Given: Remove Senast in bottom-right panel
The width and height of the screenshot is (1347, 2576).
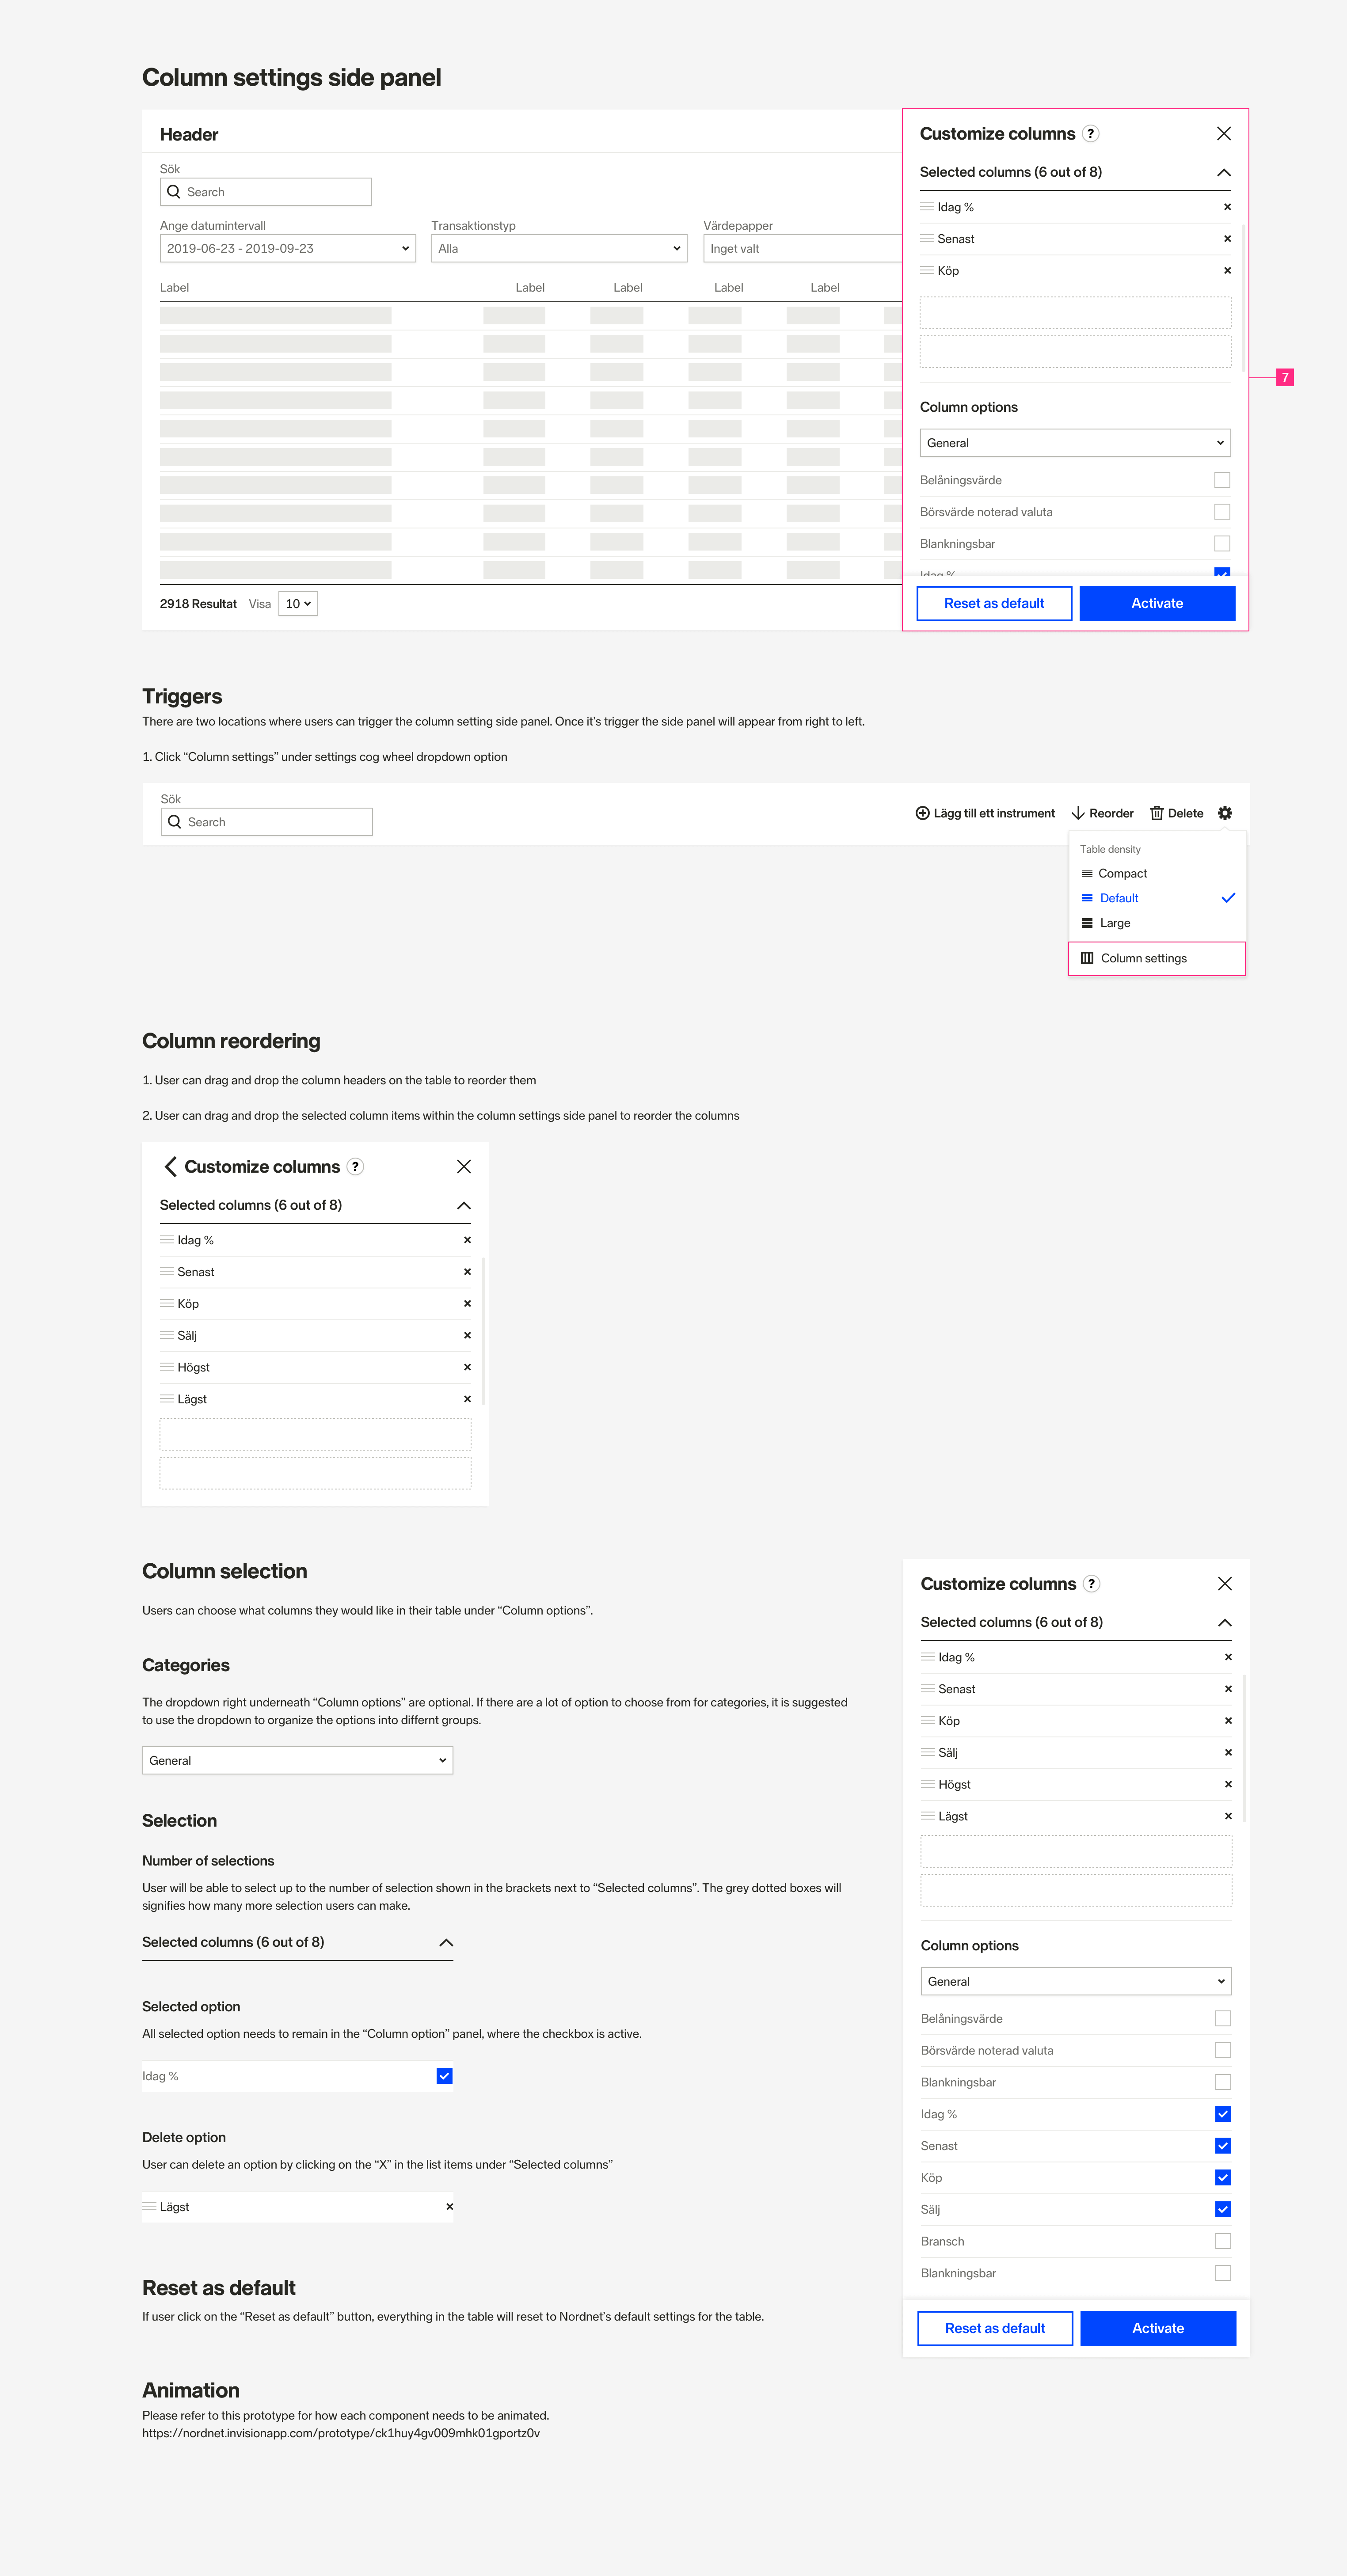Looking at the screenshot, I should click(x=1228, y=1689).
